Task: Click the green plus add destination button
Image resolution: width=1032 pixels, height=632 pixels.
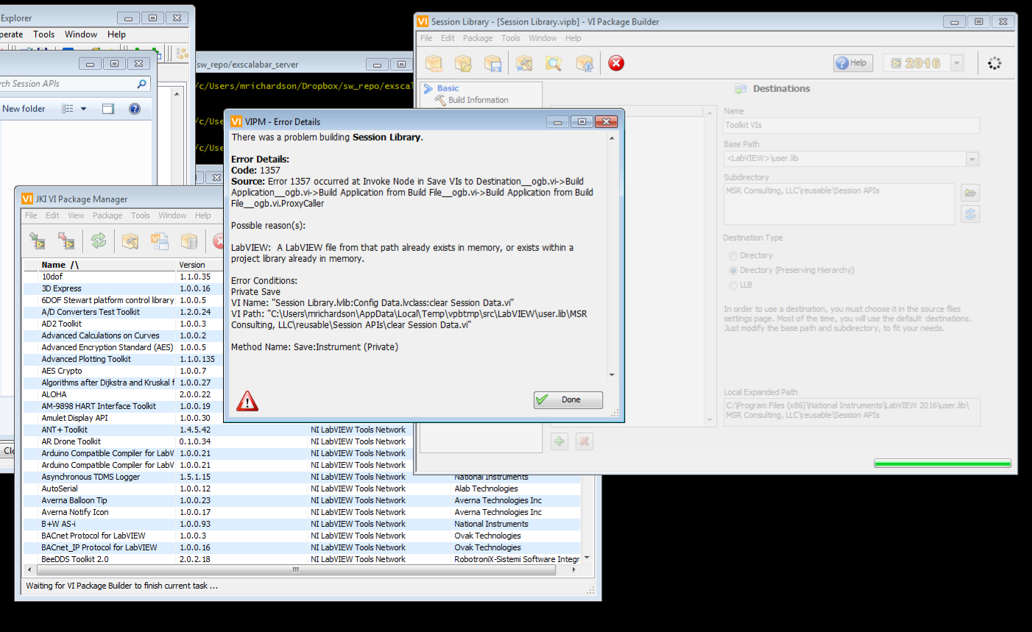Action: 559,441
